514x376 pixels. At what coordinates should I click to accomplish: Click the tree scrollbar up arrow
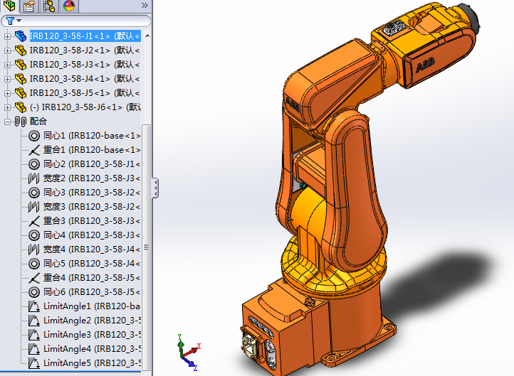click(147, 36)
